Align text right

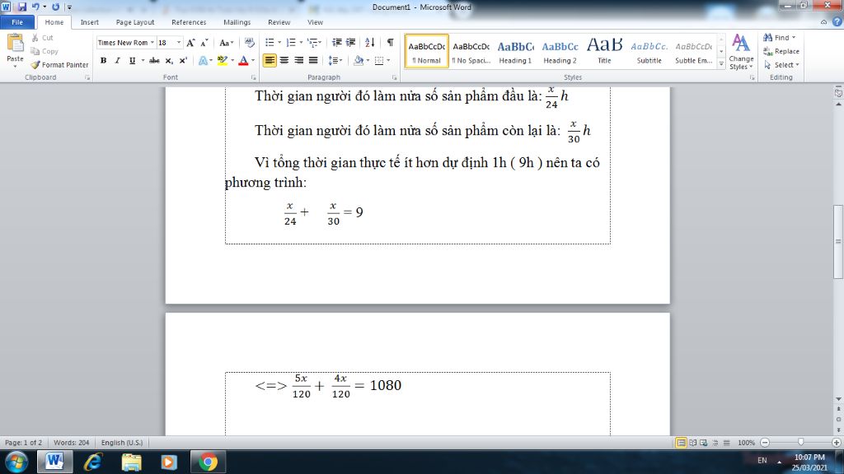click(298, 60)
